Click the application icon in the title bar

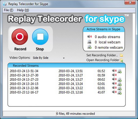pyautogui.click(x=5, y=4)
